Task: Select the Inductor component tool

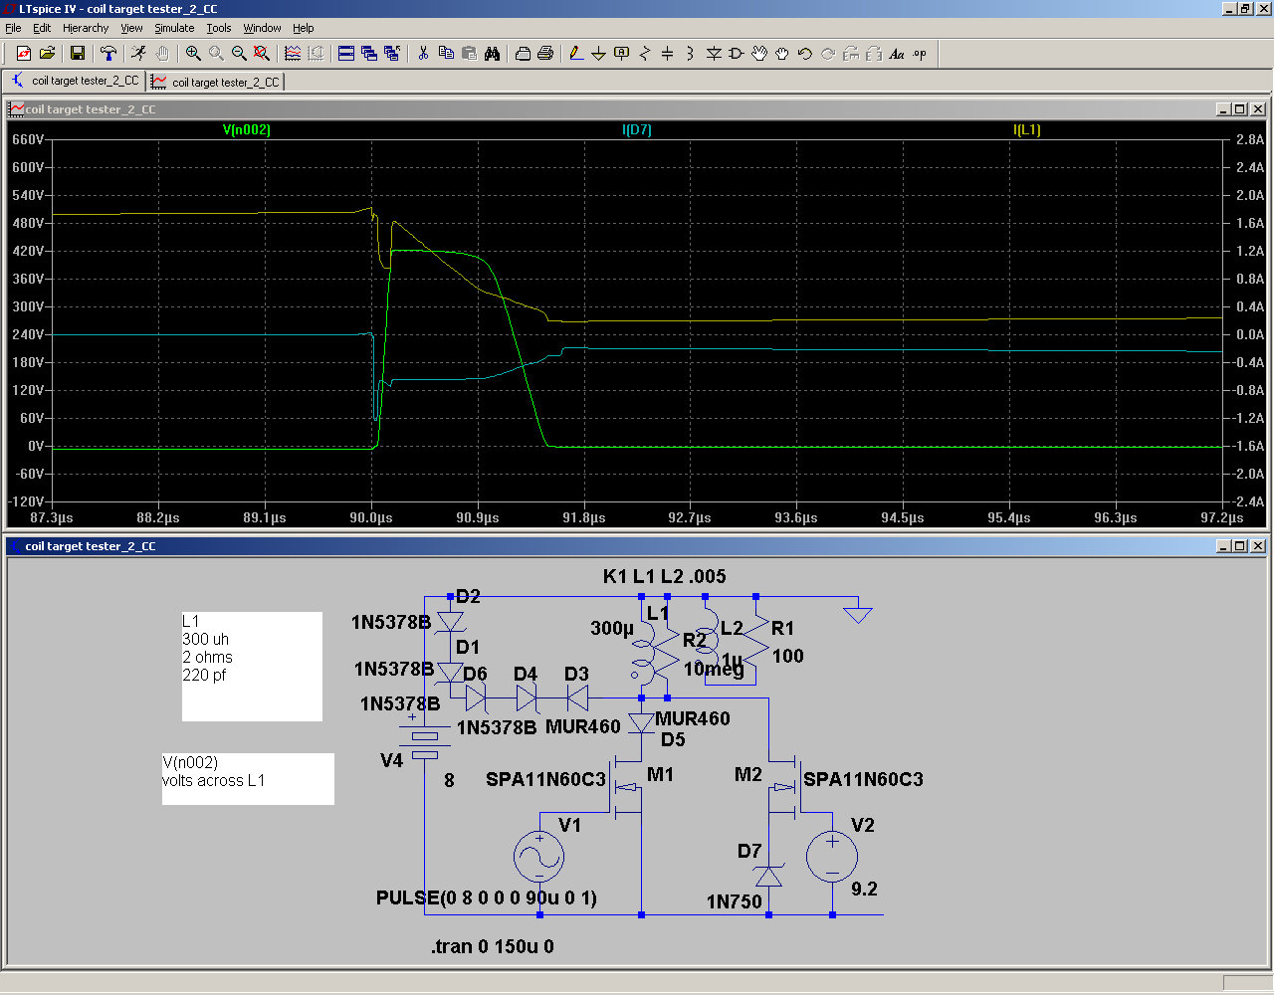Action: pyautogui.click(x=690, y=54)
